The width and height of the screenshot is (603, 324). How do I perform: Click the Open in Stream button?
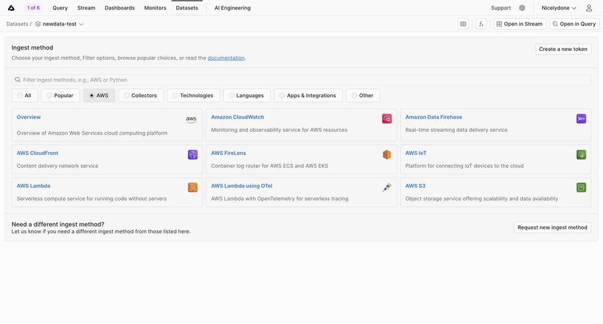520,24
